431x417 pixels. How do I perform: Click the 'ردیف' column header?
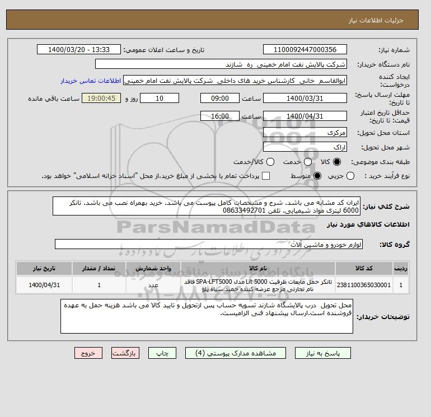401,268
